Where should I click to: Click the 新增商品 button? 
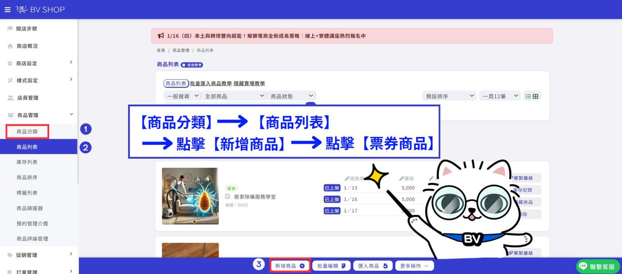(290, 266)
